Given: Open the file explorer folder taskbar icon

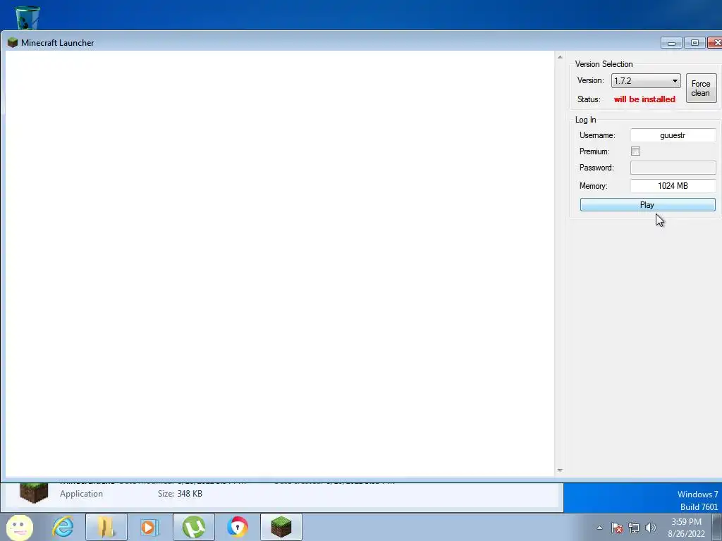Looking at the screenshot, I should (106, 527).
